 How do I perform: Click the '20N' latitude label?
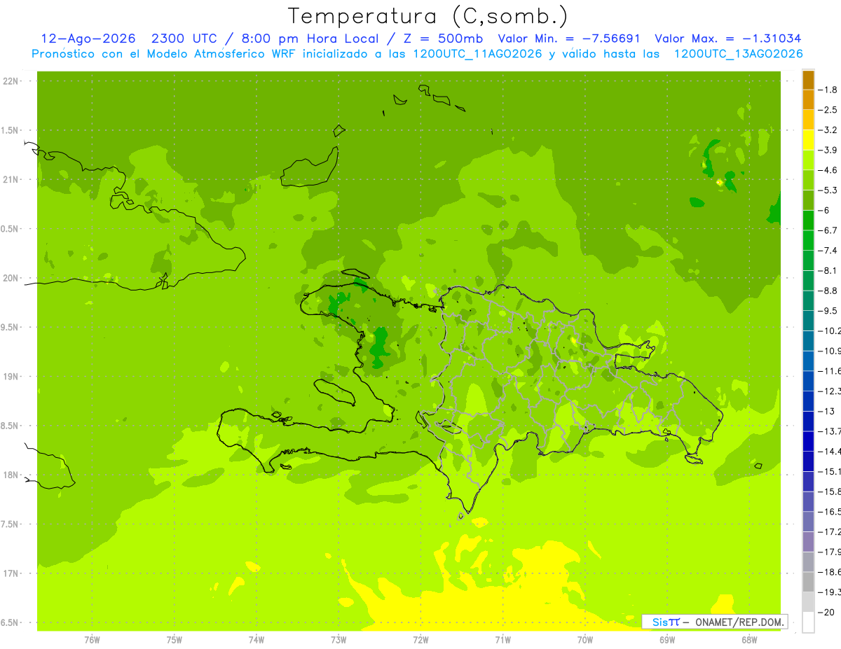click(11, 278)
